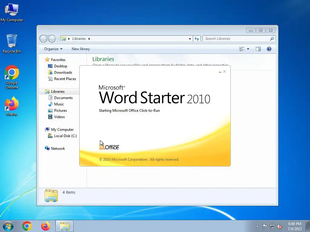Maximize the Libraries Explorer window
This screenshot has height=232, width=310.
click(x=261, y=31)
